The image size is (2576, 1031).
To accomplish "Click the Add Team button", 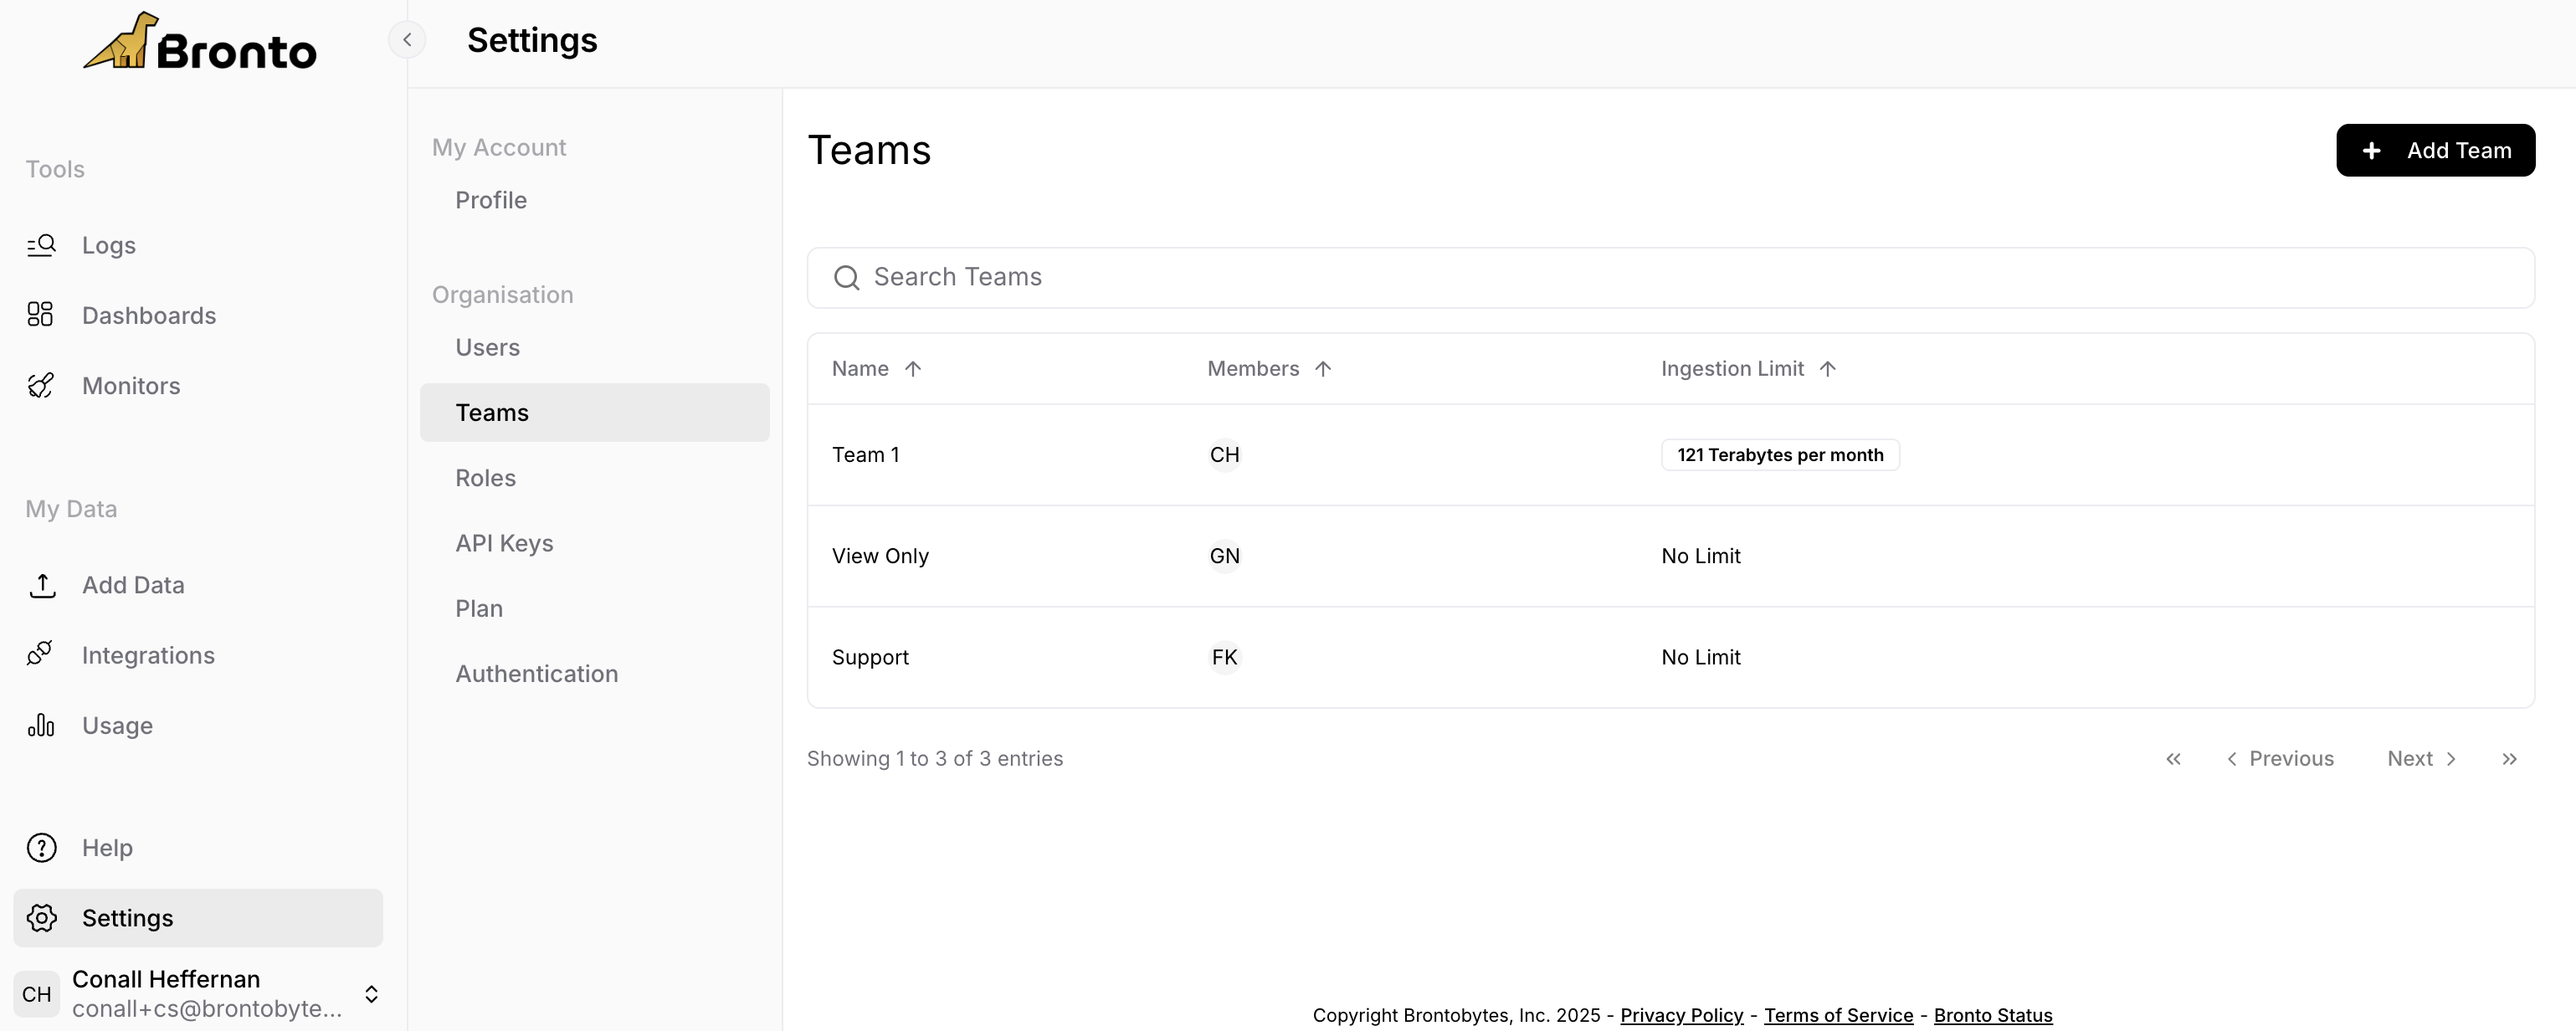I will coord(2437,150).
